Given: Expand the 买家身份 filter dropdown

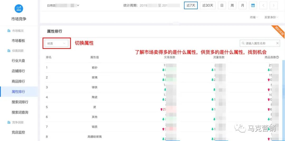Looking at the screenshot, I should point(272,17).
